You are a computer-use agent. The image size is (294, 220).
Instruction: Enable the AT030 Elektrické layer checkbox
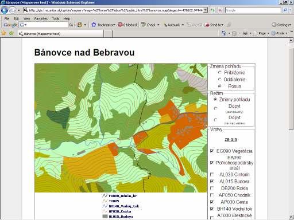pos(212,217)
